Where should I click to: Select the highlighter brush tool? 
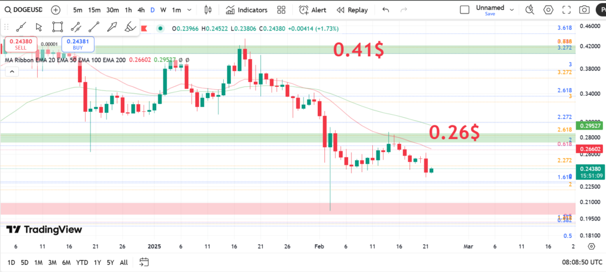point(130,27)
